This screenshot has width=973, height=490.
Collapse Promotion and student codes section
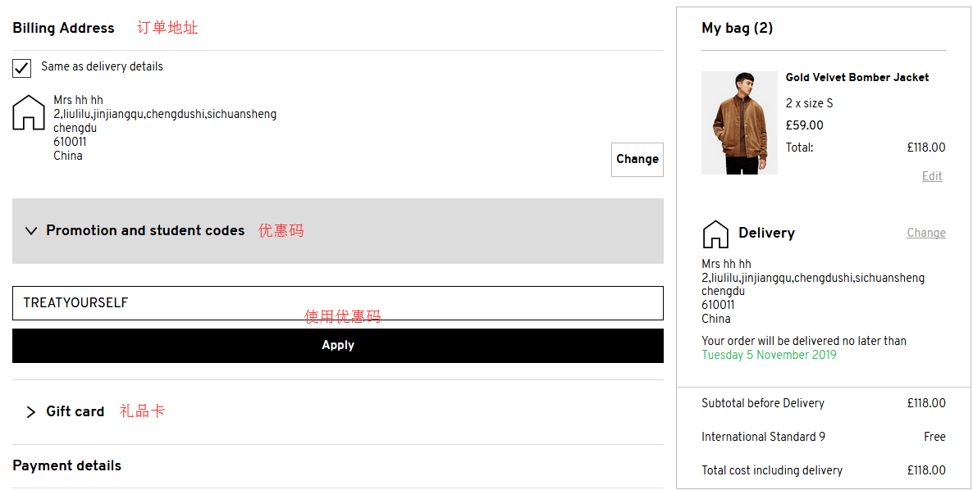31,231
